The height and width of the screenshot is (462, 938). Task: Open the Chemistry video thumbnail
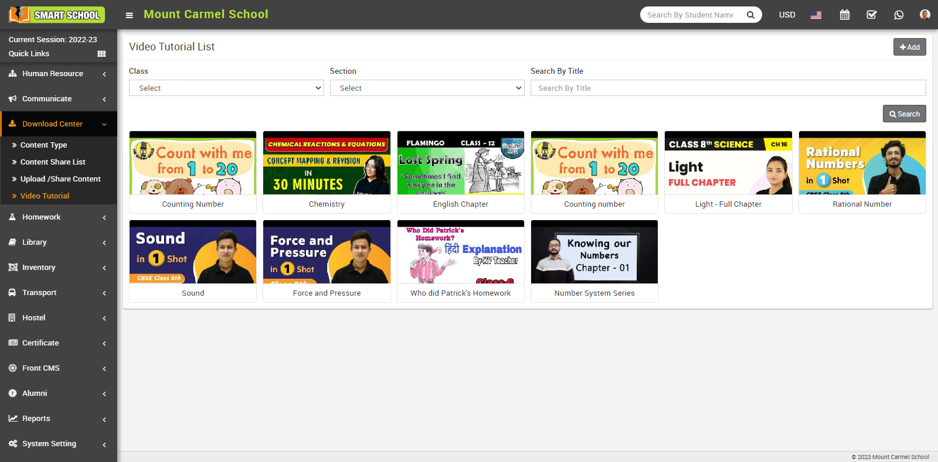(x=327, y=163)
